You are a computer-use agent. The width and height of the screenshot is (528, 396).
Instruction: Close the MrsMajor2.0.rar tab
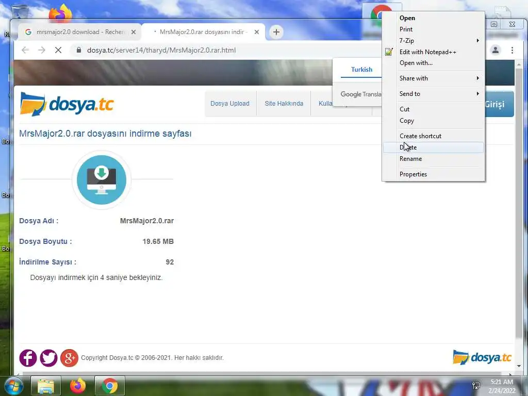(x=257, y=32)
